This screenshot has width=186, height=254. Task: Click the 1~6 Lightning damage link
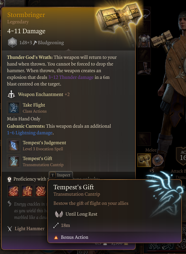click(30, 133)
